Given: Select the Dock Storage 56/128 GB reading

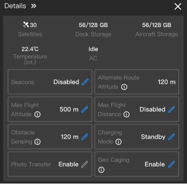Looking at the screenshot, I should click(x=93, y=25).
